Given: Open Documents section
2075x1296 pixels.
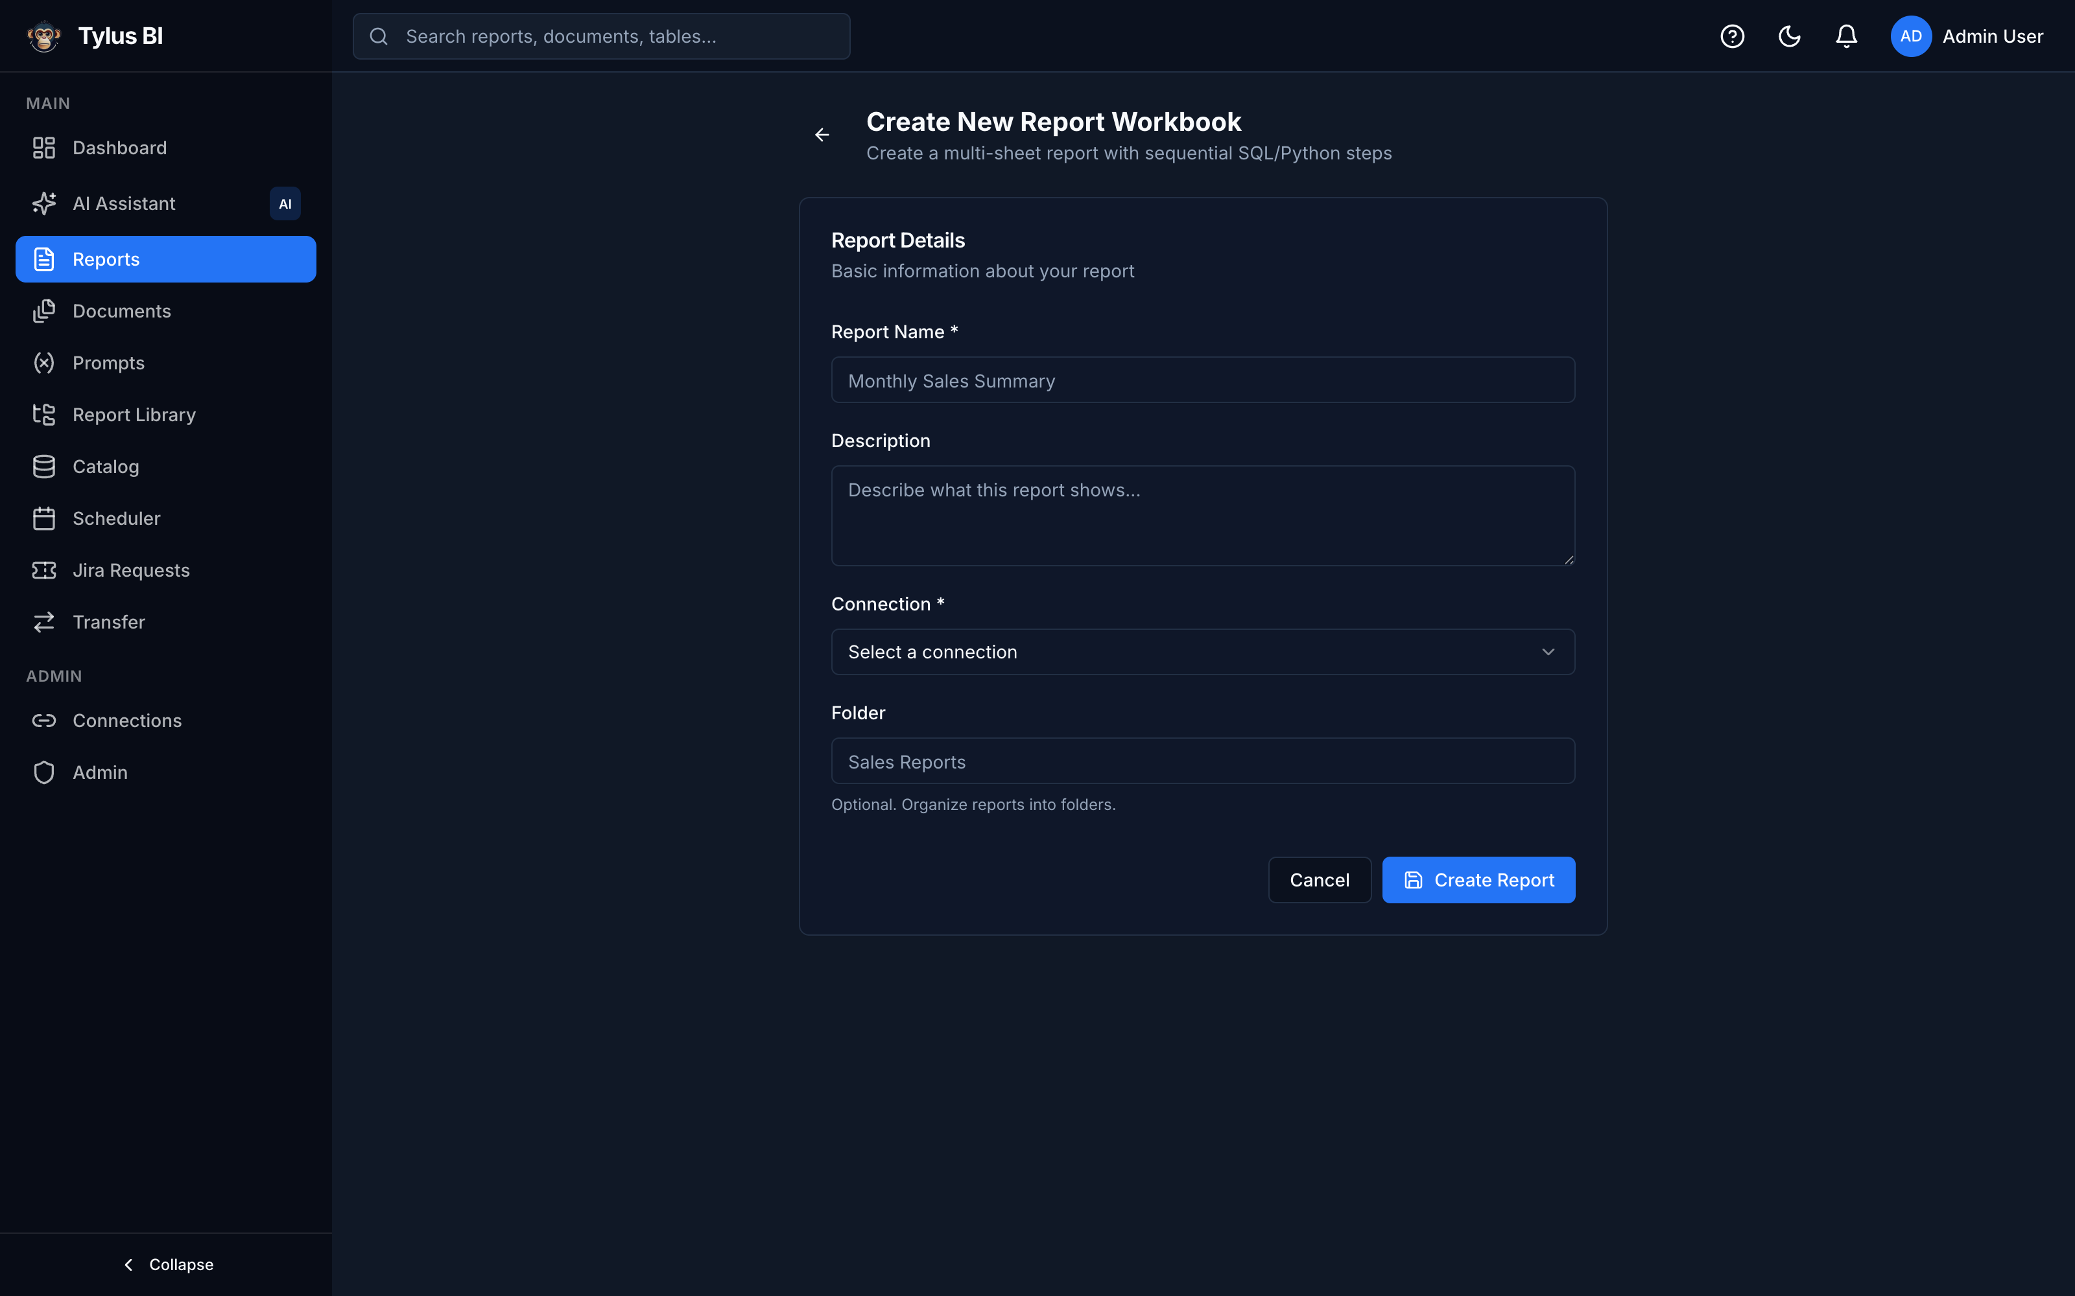Looking at the screenshot, I should pos(165,311).
